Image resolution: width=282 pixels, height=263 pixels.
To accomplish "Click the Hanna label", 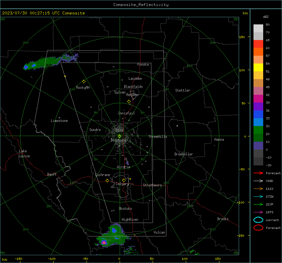I will pos(219,139).
